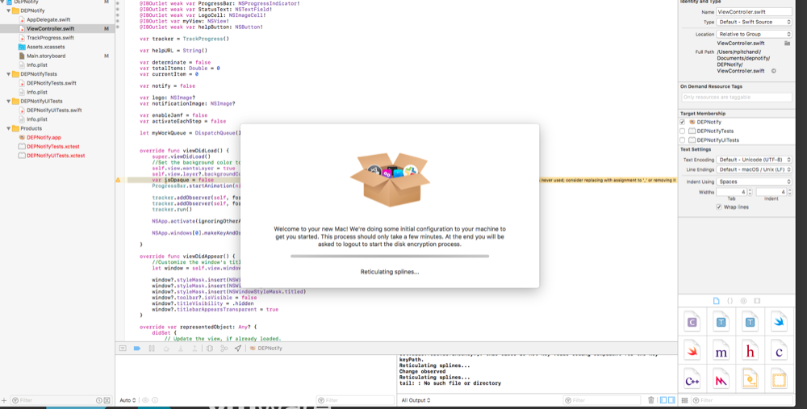Pick the Header File template

750,351
